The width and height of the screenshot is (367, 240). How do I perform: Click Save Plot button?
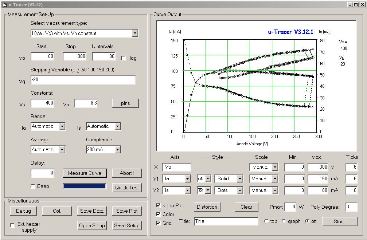coord(127,211)
